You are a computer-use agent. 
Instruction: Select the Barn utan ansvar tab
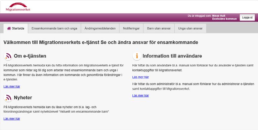159,28
